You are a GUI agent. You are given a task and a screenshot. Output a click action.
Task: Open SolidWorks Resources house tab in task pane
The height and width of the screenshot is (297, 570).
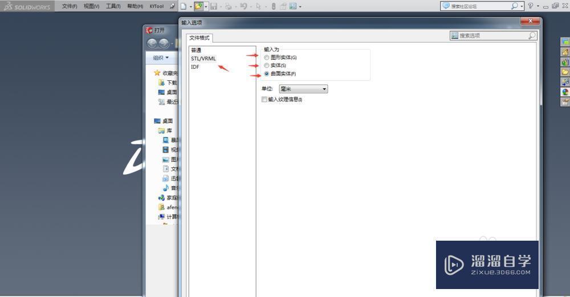[565, 52]
